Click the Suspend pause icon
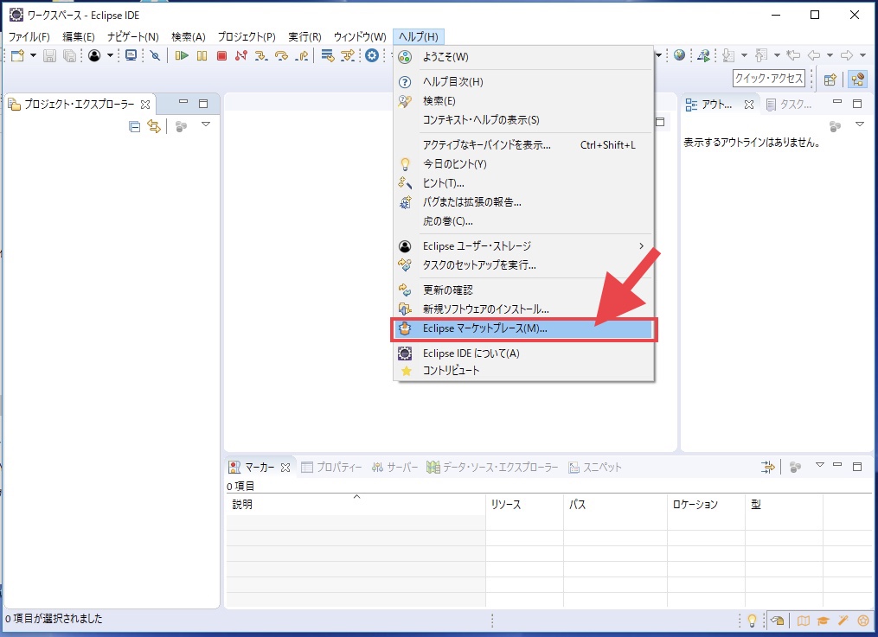 click(x=202, y=55)
